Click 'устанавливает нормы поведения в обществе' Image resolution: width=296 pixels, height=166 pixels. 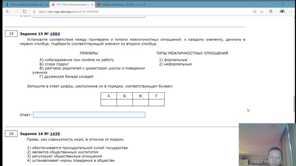coord(73,160)
